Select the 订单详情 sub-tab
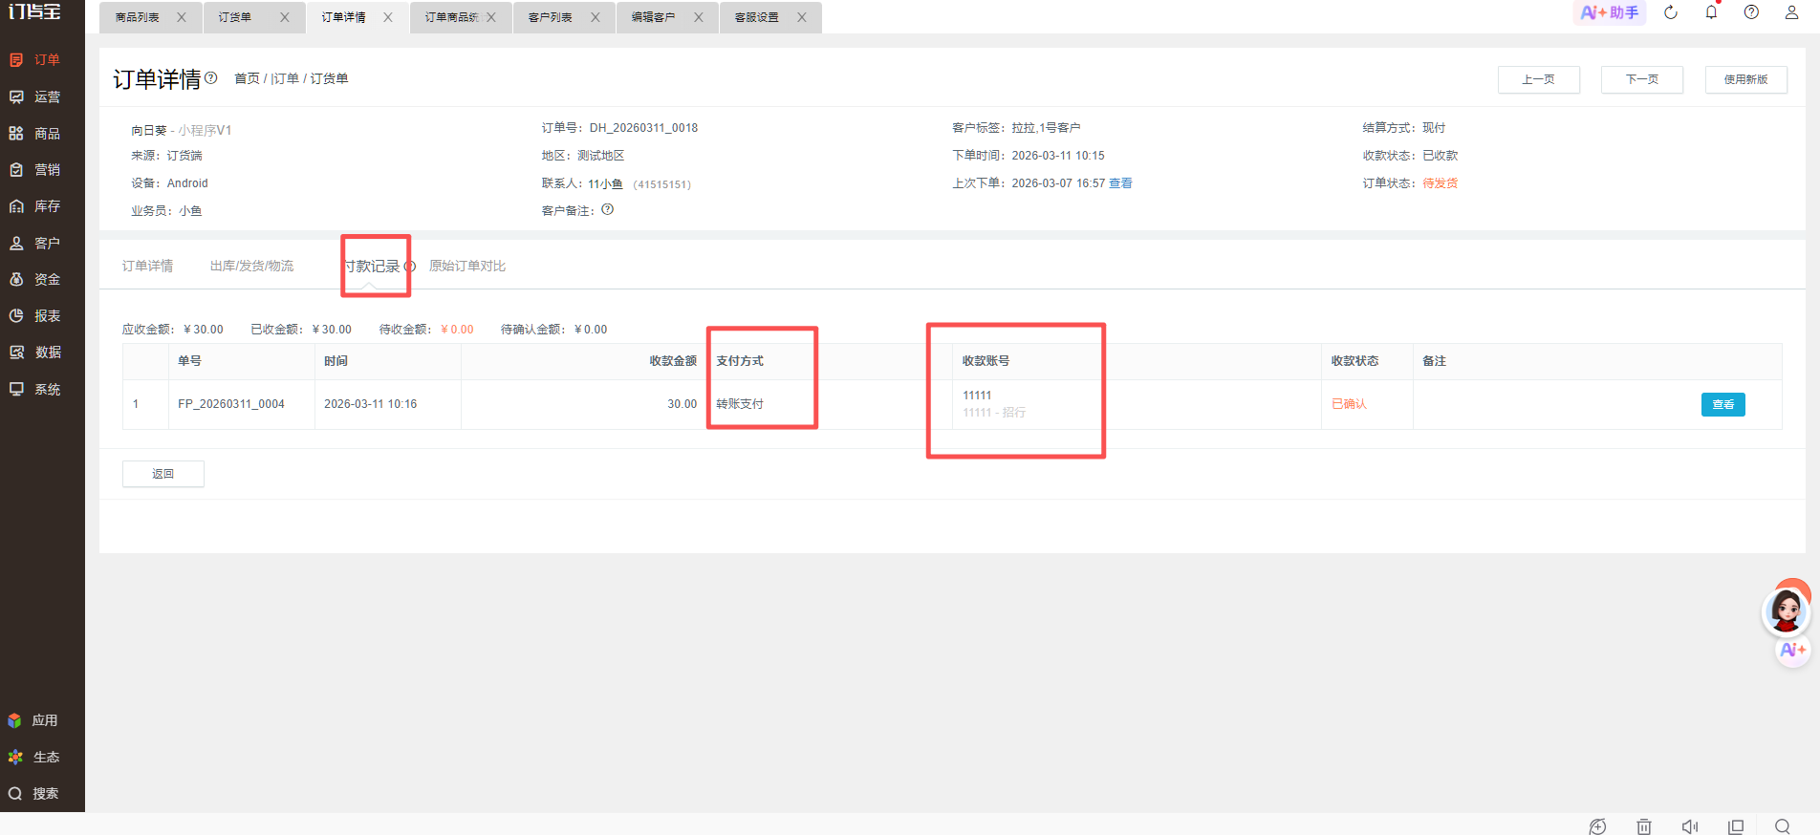 click(147, 266)
